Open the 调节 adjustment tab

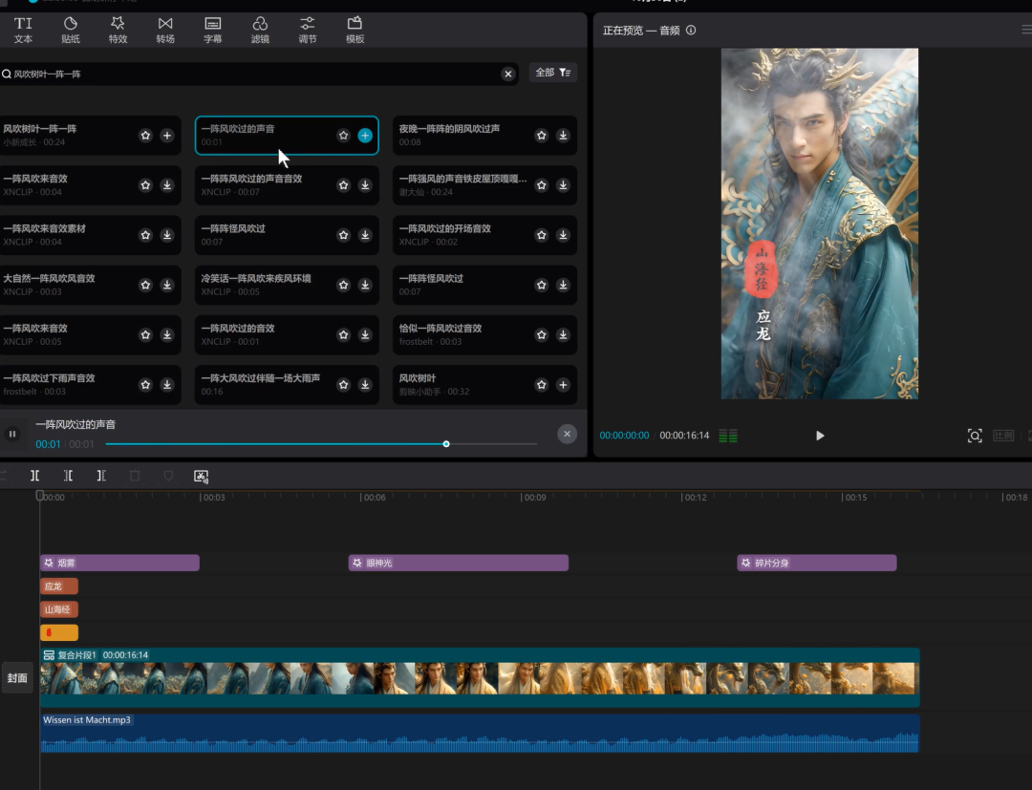(x=308, y=31)
